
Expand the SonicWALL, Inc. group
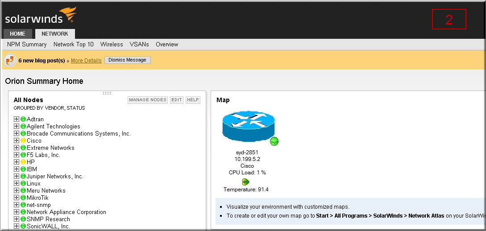pyautogui.click(x=17, y=226)
